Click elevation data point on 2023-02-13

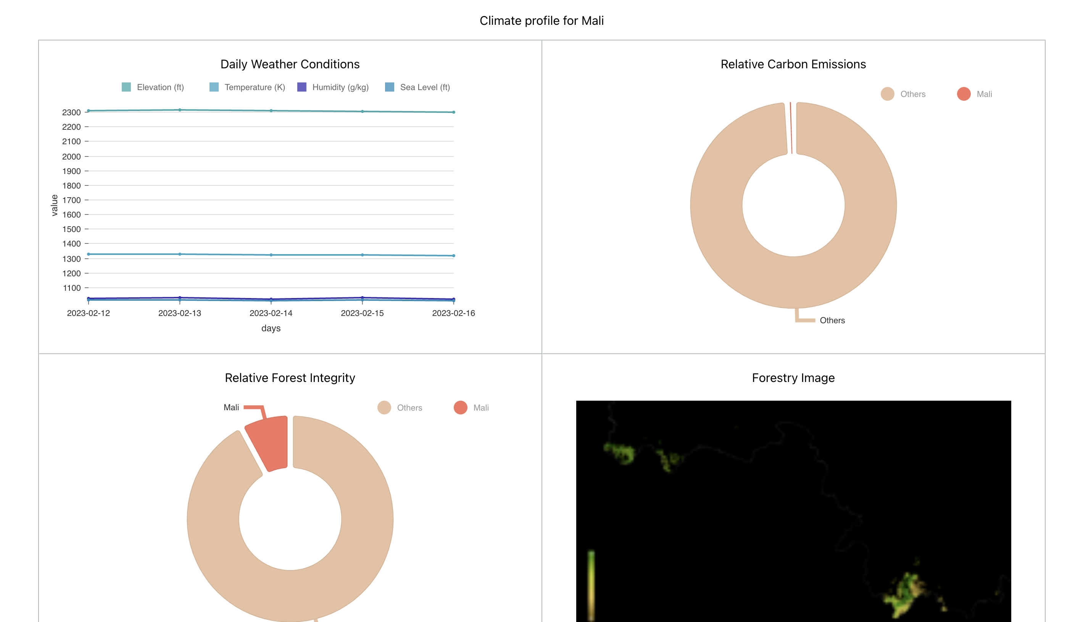point(180,110)
